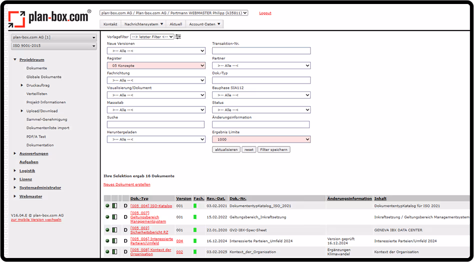Select Dokumente in the sidebar
The width and height of the screenshot is (474, 262).
tap(37, 68)
